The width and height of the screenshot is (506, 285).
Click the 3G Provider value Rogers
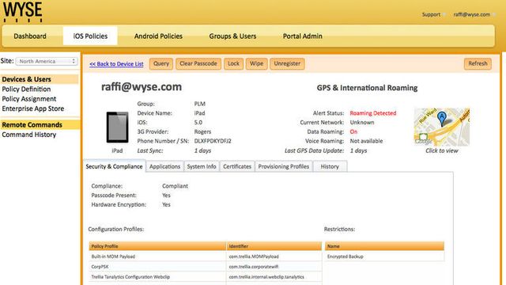[x=202, y=132]
